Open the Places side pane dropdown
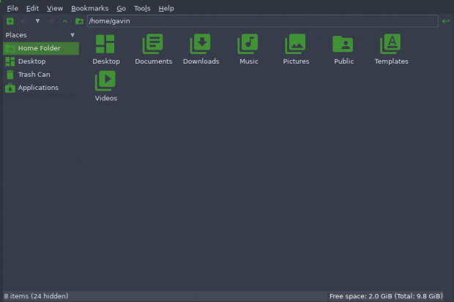The height and width of the screenshot is (302, 454). coord(72,35)
